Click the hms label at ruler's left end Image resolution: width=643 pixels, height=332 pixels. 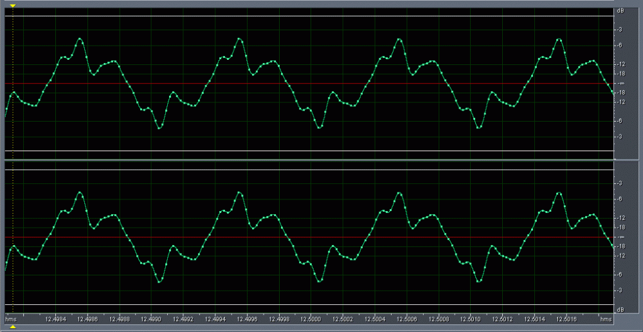[x=10, y=318]
